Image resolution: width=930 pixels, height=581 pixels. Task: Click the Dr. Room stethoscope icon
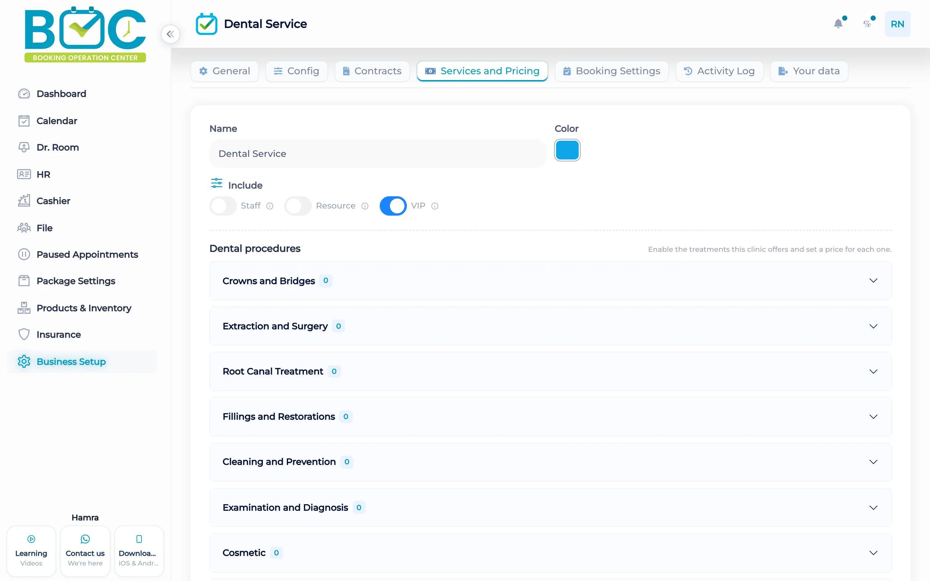click(24, 147)
